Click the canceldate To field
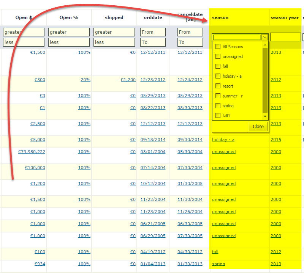The width and height of the screenshot is (304, 273). click(x=190, y=42)
